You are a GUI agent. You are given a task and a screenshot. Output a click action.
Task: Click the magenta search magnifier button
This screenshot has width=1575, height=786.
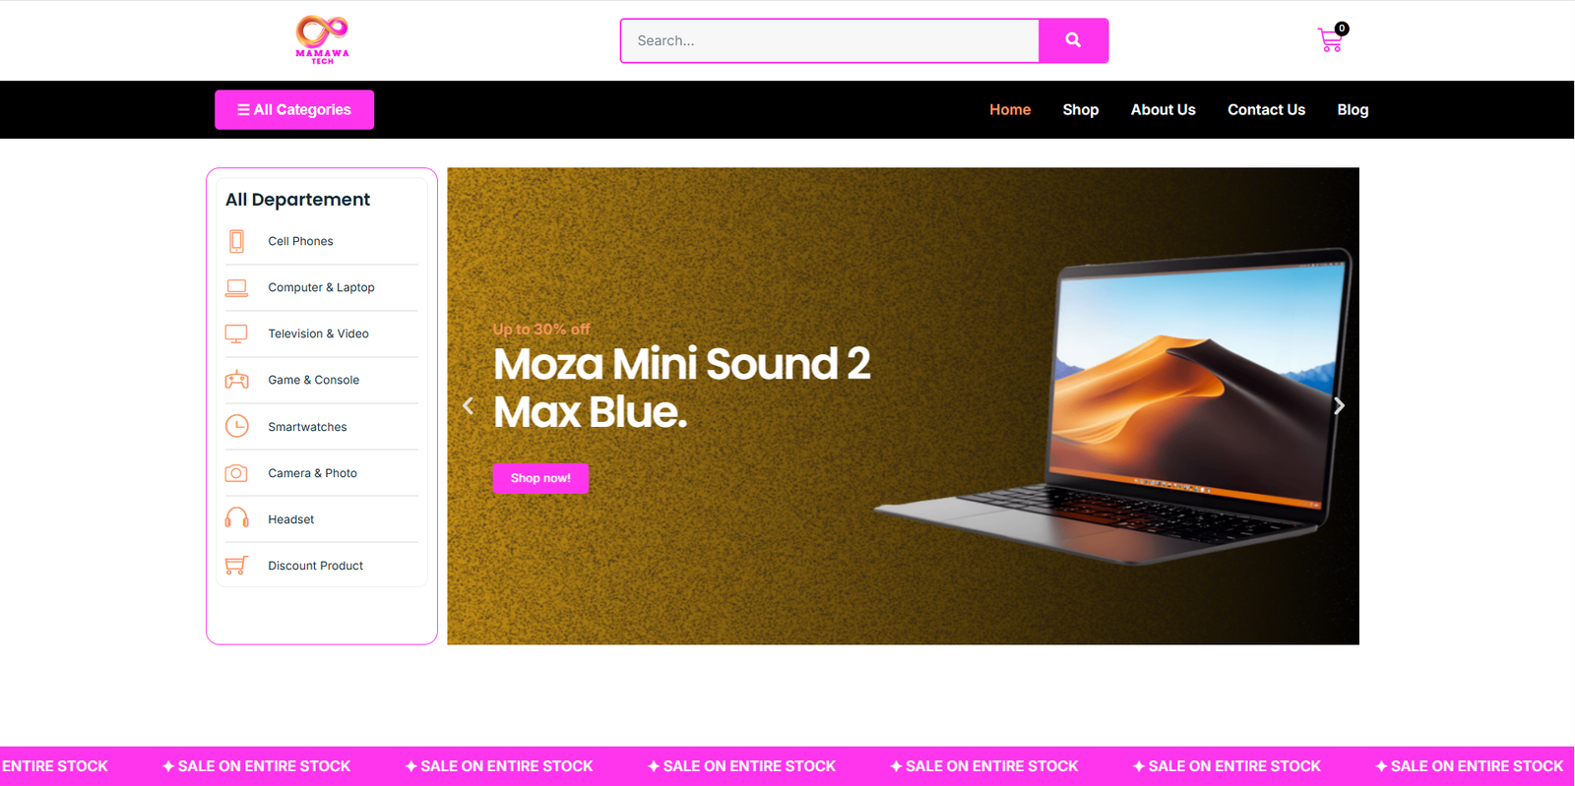[x=1073, y=40]
